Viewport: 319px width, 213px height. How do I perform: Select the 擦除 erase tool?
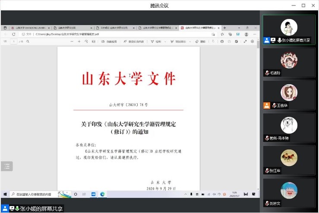200,41
